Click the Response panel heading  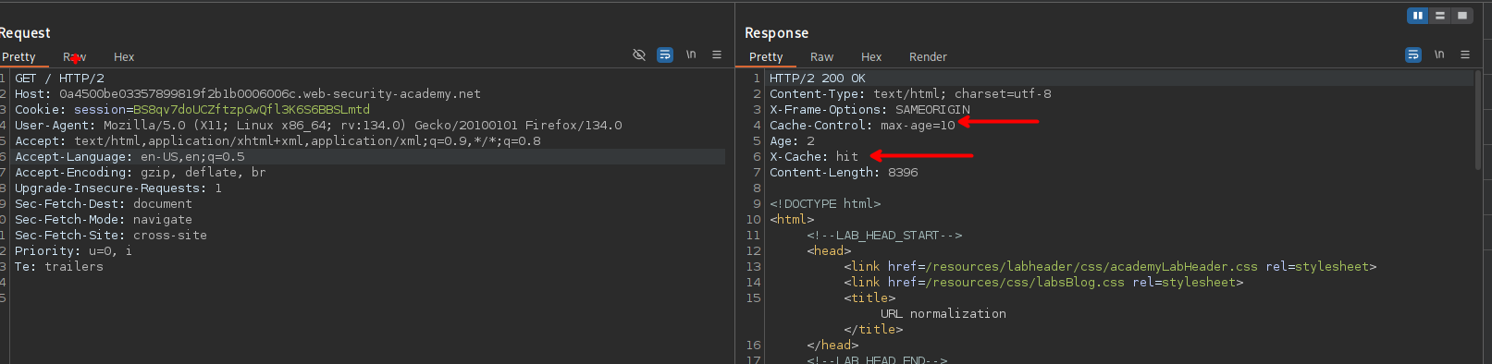(x=776, y=33)
